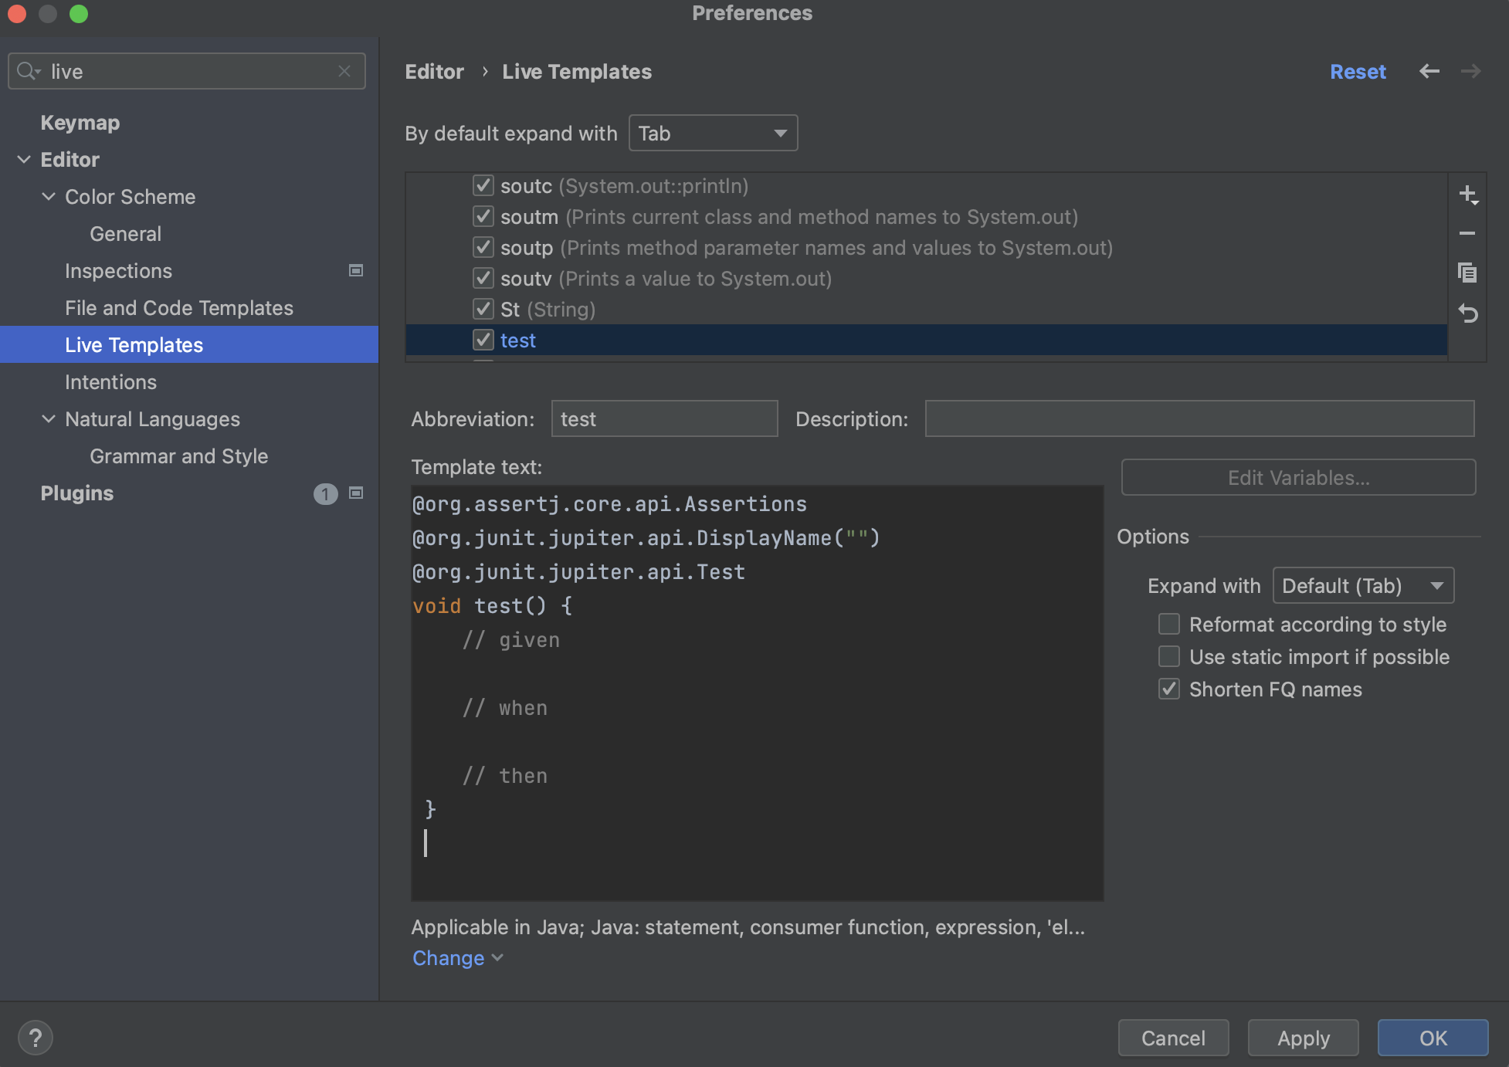The height and width of the screenshot is (1067, 1509).
Task: Click the duplicate template icon
Action: [1467, 273]
